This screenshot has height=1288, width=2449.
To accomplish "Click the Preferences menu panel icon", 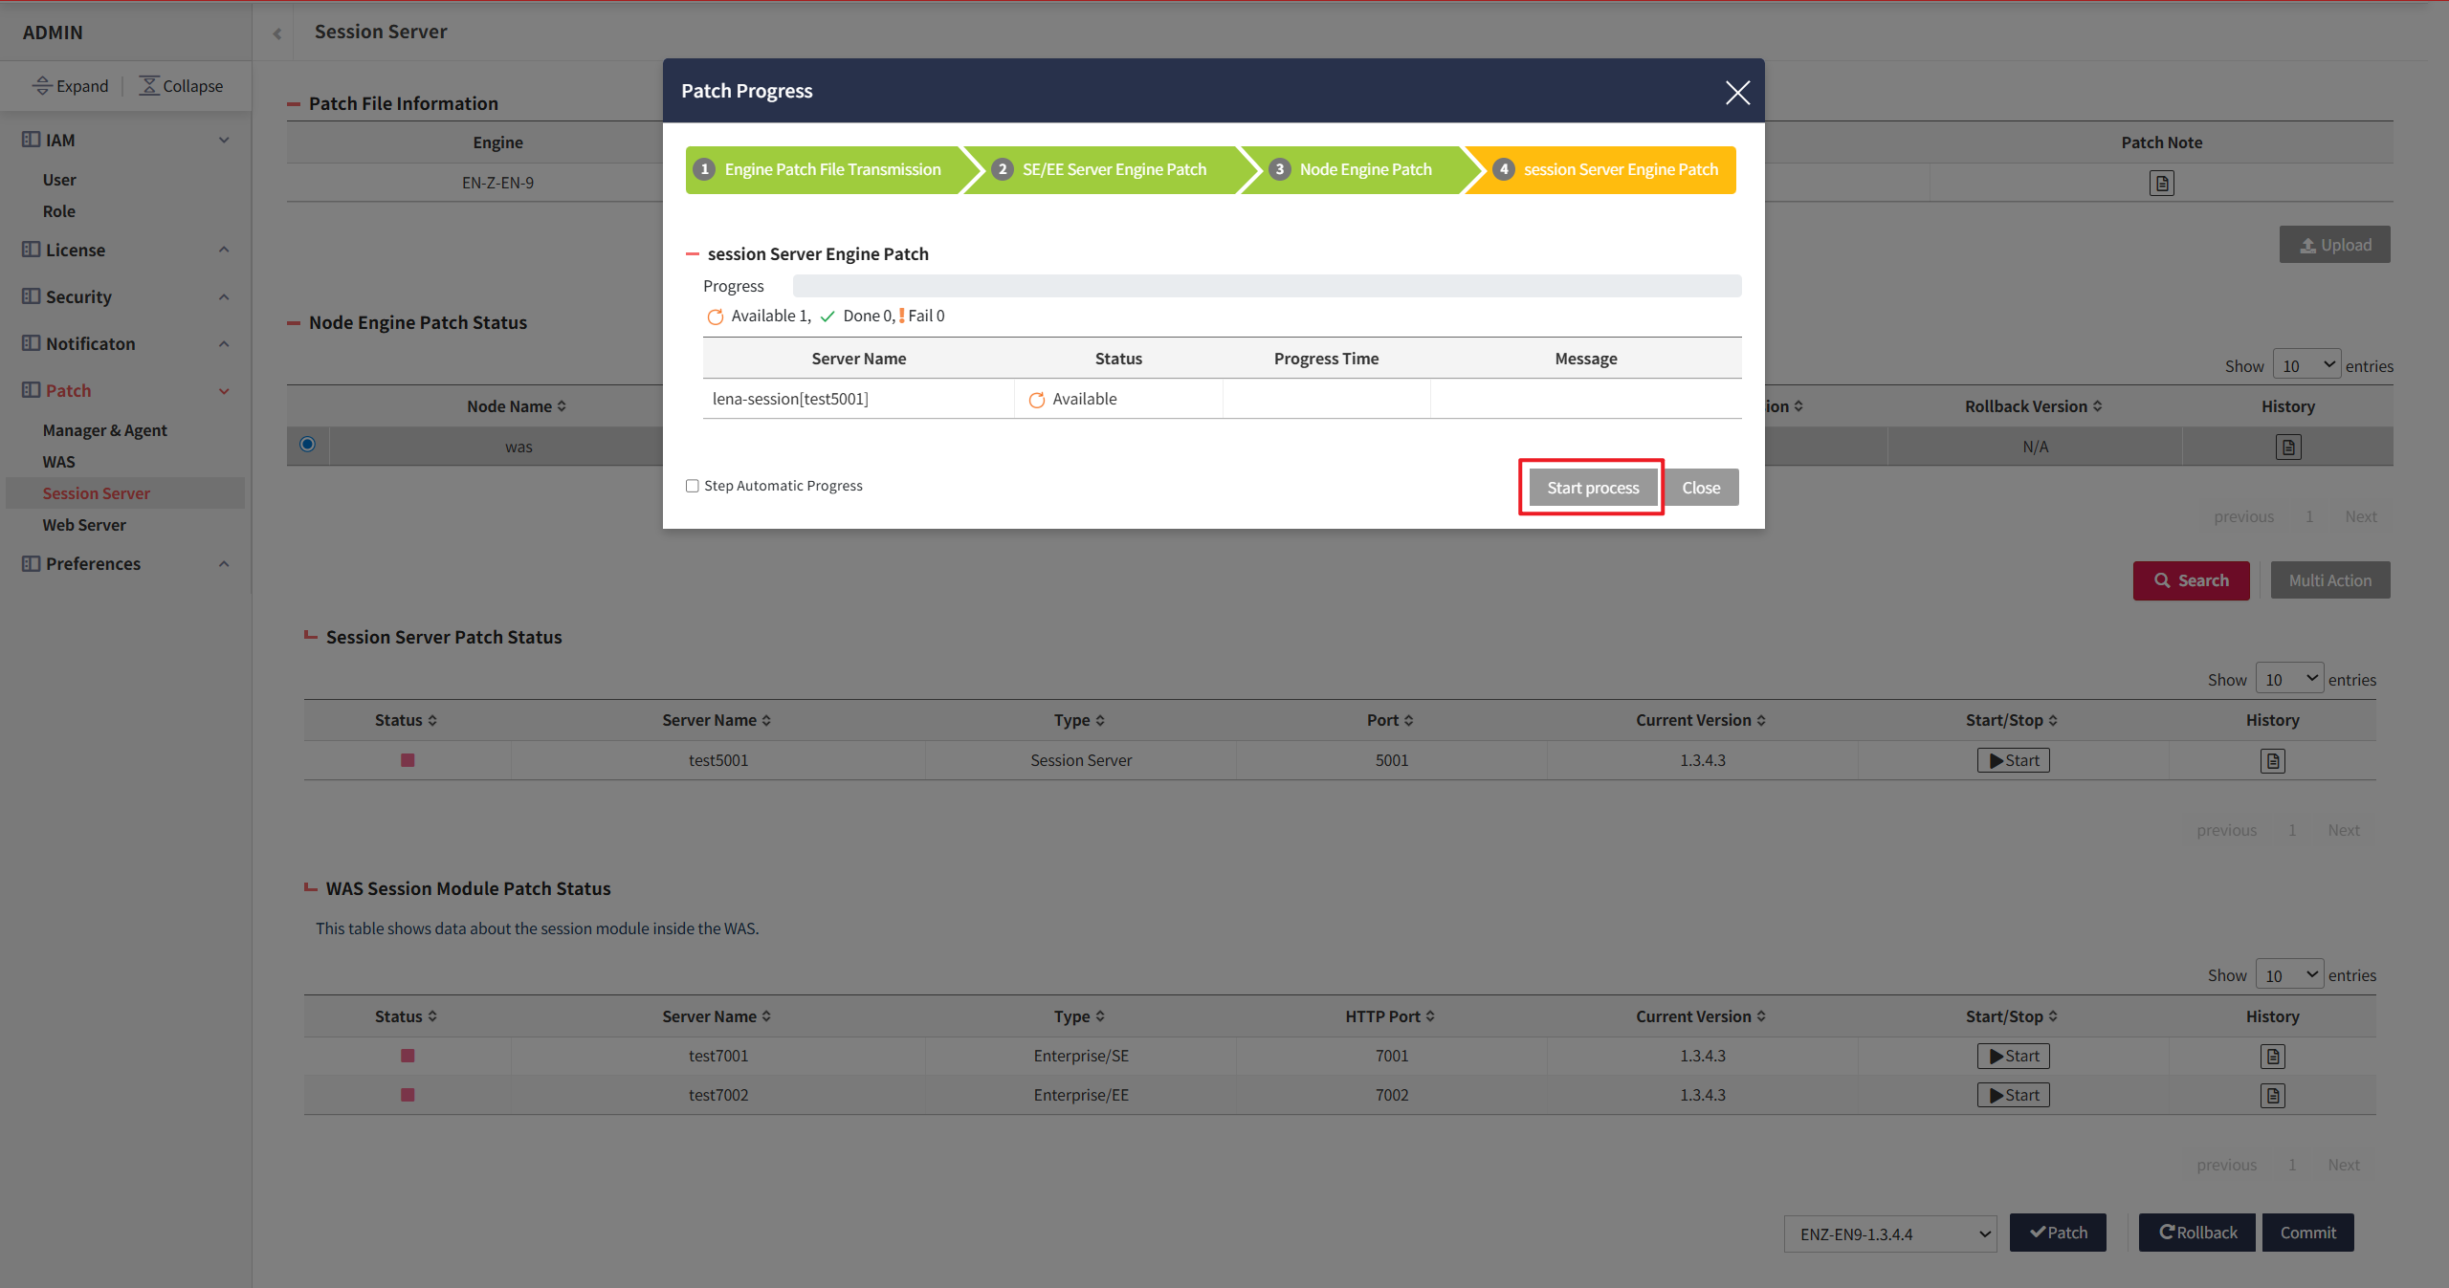I will pos(32,563).
